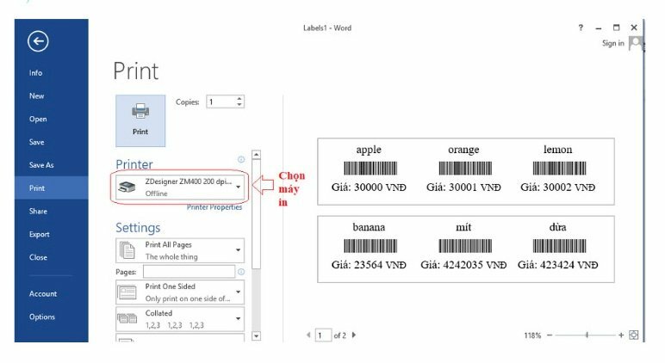The width and height of the screenshot is (665, 363).
Task: Click the user account avatar icon
Action: [636, 43]
